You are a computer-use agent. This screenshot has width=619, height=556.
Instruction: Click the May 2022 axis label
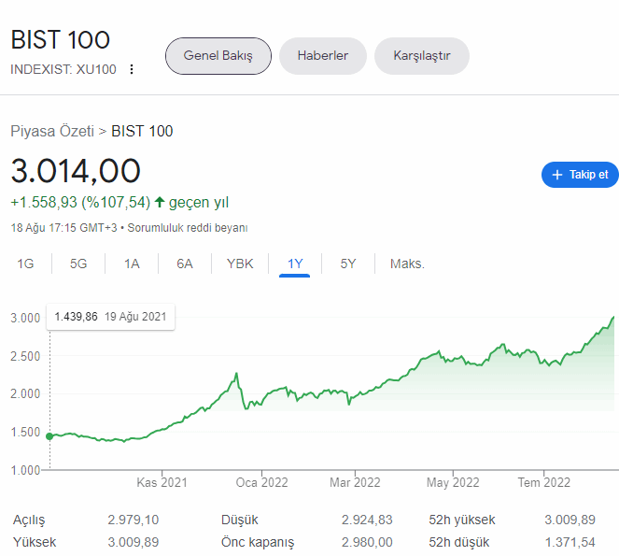(x=453, y=482)
